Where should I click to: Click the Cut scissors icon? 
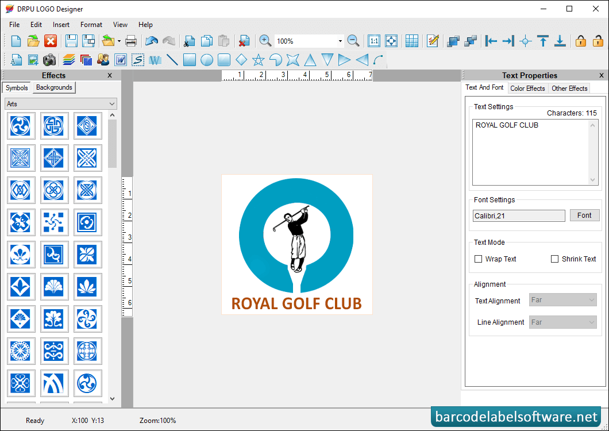tap(189, 41)
